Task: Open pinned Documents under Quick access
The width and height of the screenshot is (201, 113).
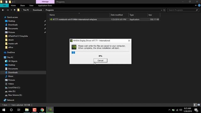Action: 13,29
